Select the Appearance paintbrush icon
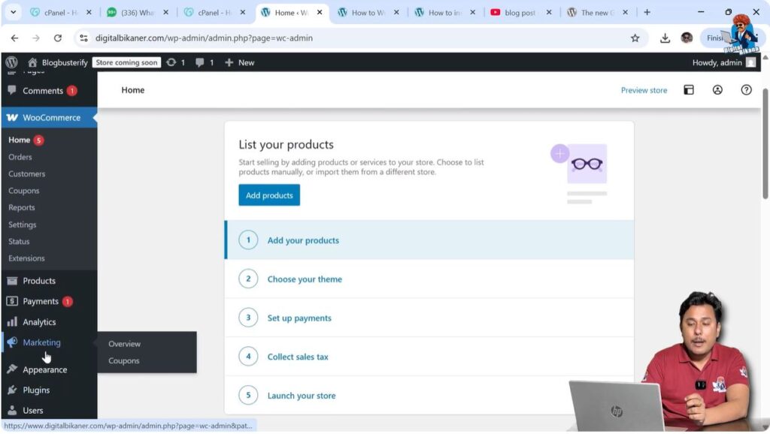This screenshot has width=770, height=434. coord(12,369)
